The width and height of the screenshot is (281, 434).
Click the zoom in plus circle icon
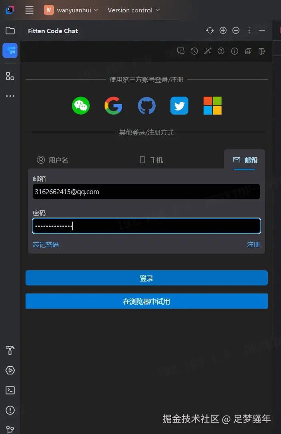click(223, 30)
